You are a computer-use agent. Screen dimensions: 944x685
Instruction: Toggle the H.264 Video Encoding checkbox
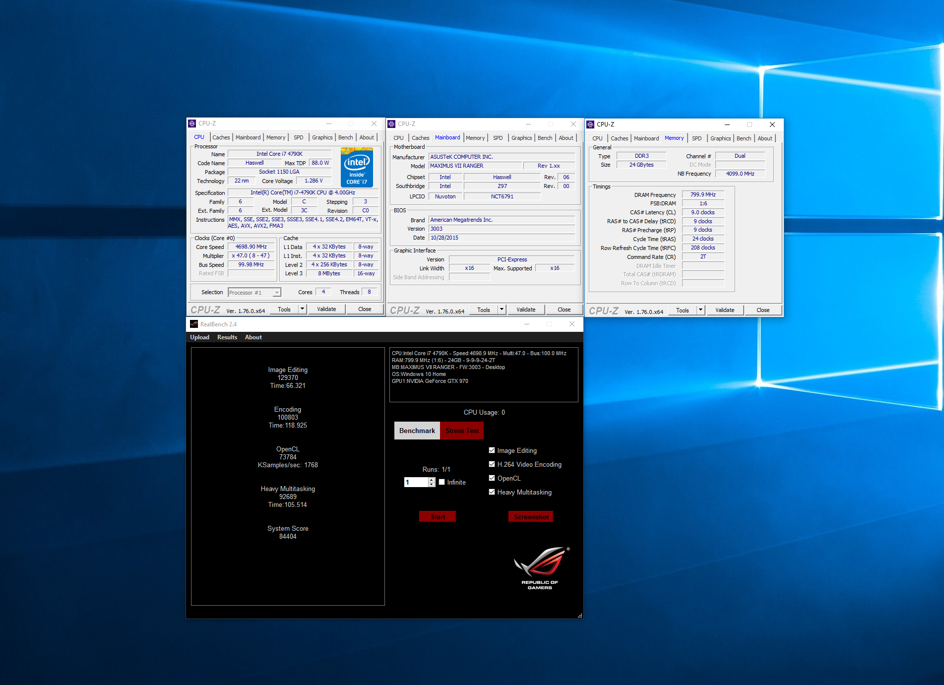(492, 464)
